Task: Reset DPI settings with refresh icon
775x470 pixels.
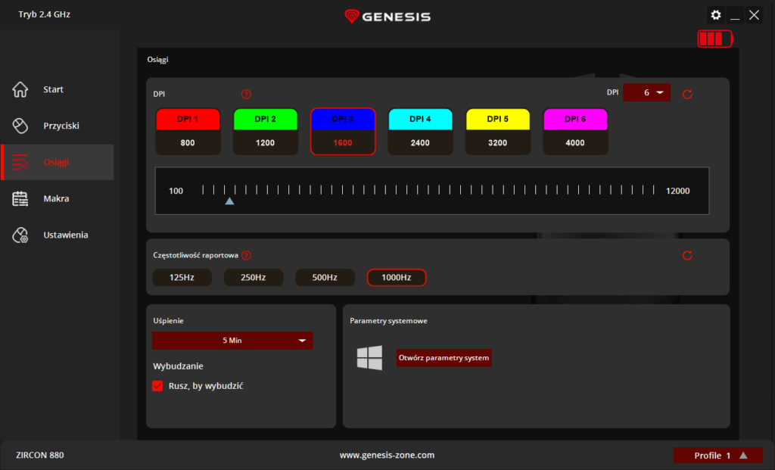Action: point(687,95)
